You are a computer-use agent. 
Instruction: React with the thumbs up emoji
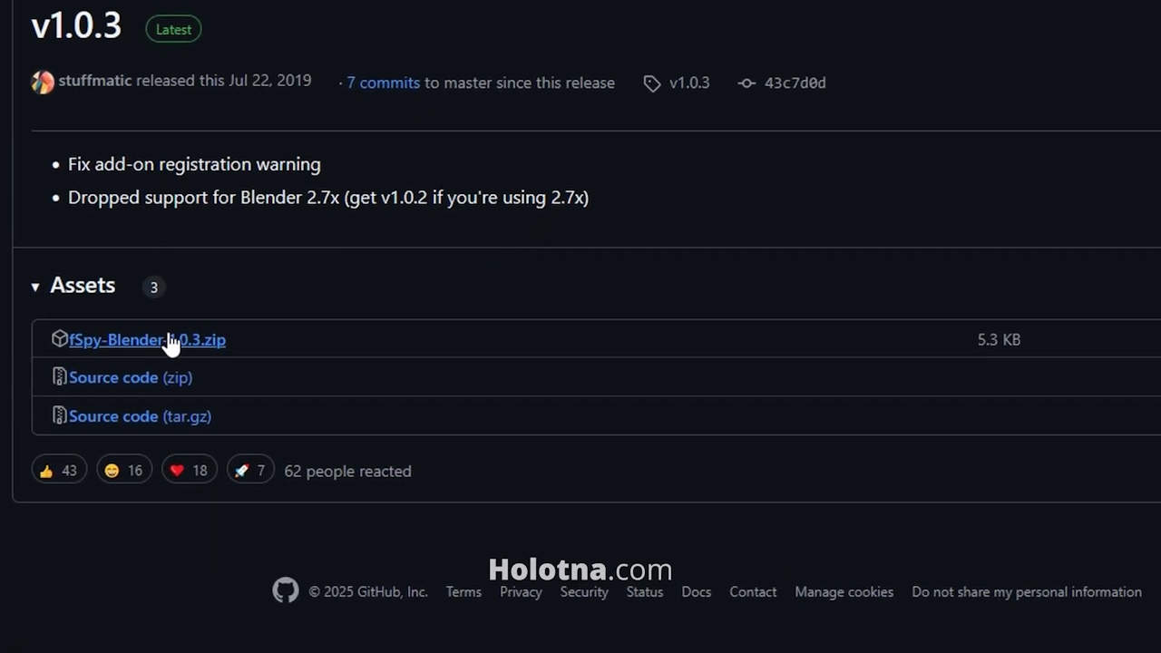tap(59, 471)
